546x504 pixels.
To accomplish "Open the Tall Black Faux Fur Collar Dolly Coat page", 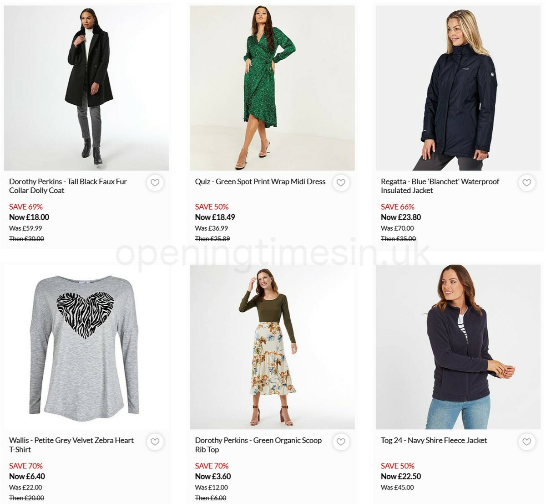I will 68,186.
